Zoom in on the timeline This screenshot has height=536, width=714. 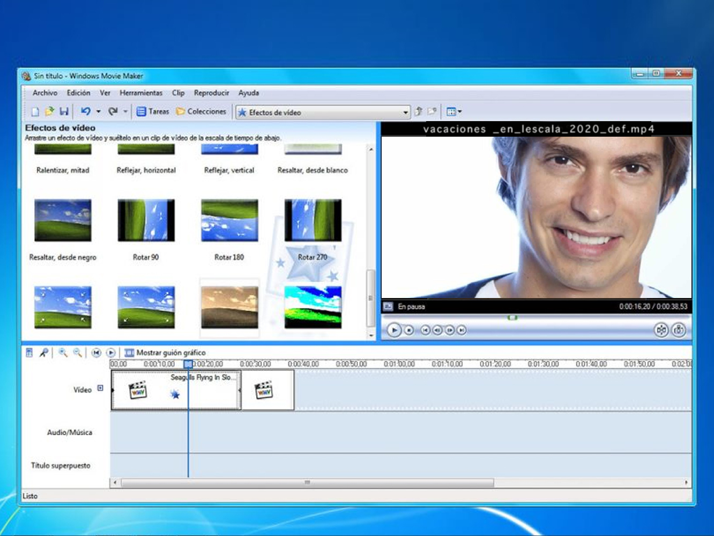click(x=63, y=353)
